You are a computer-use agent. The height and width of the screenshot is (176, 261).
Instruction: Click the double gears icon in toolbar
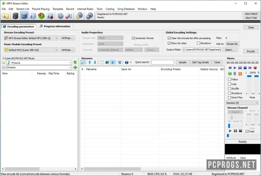[x=89, y=16]
